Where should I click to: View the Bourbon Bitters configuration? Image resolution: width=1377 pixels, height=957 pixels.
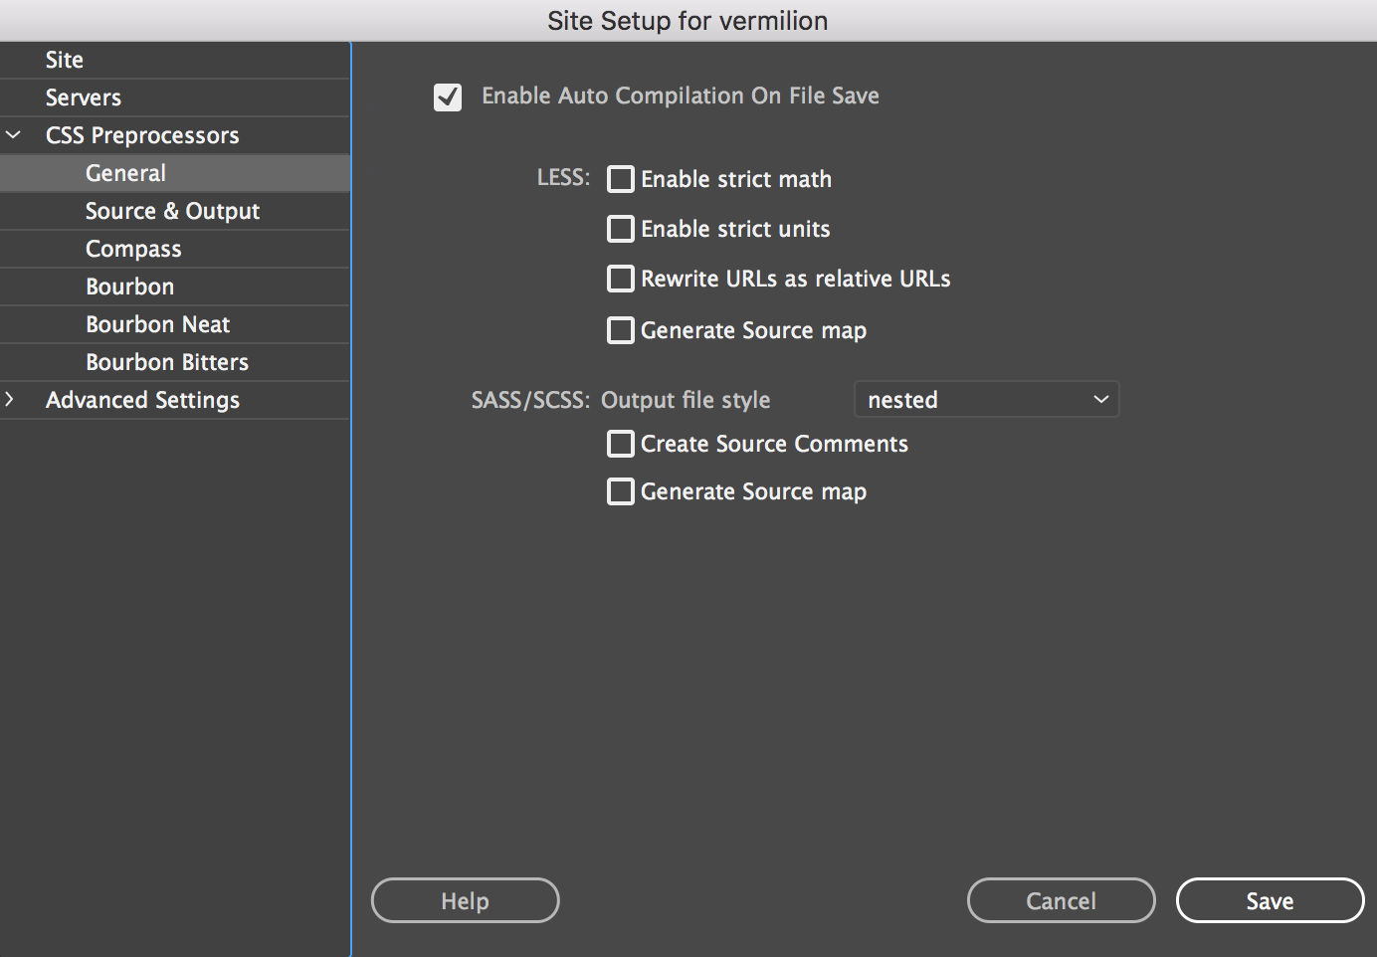tap(166, 361)
